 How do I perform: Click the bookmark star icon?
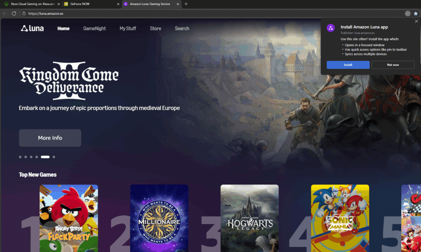pyautogui.click(x=416, y=14)
